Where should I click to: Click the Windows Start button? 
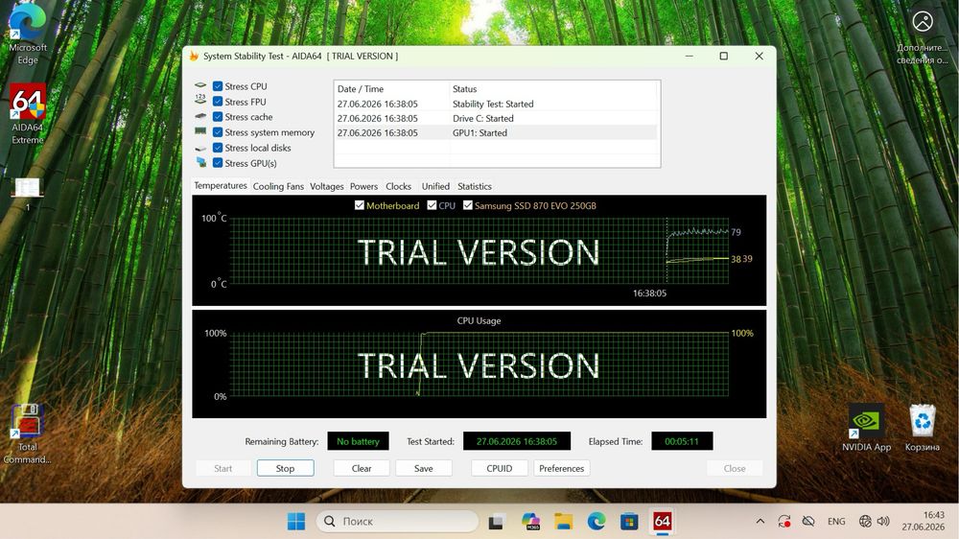coord(296,522)
